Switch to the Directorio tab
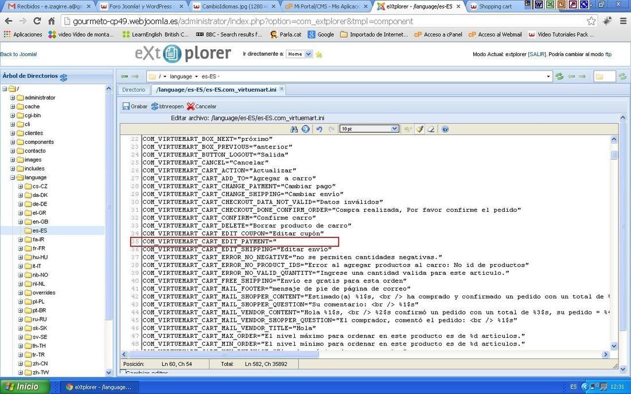Viewport: 631px width, 394px height. (x=134, y=89)
